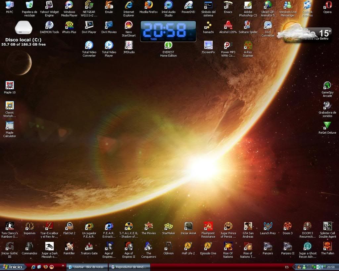The height and width of the screenshot is (271, 339).
Task: Open DAEMON Tools shortcut
Action: pos(49,25)
